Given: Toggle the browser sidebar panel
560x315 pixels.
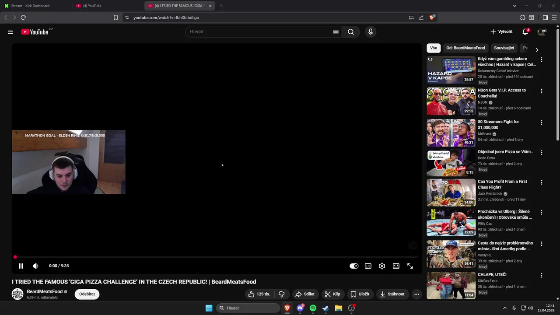Looking at the screenshot, I should (x=545, y=17).
